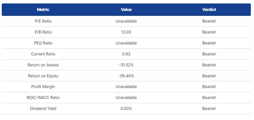Click the -31.52% value
254x120 pixels.
coord(126,65)
